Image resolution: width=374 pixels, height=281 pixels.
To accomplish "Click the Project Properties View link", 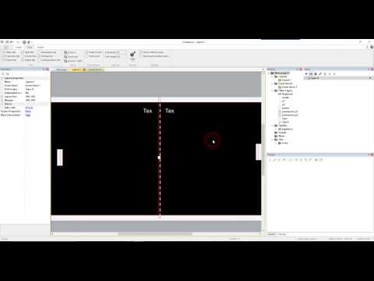I will [x=28, y=111].
